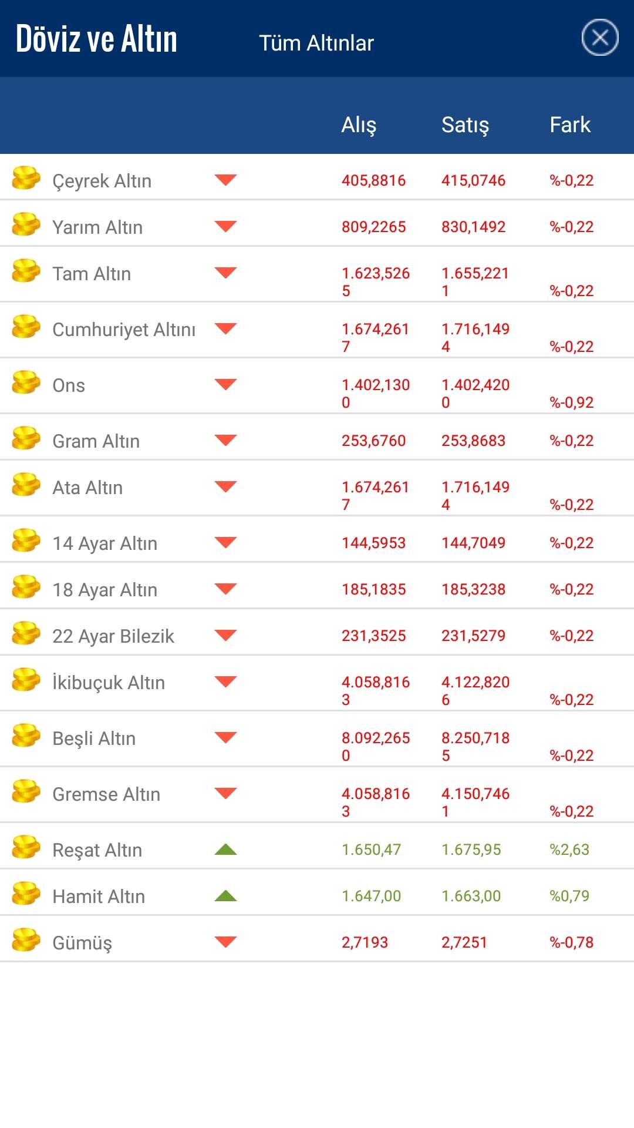Open the Cumhuriyet Altını row
Viewport: 634px width, 1128px height.
(317, 330)
